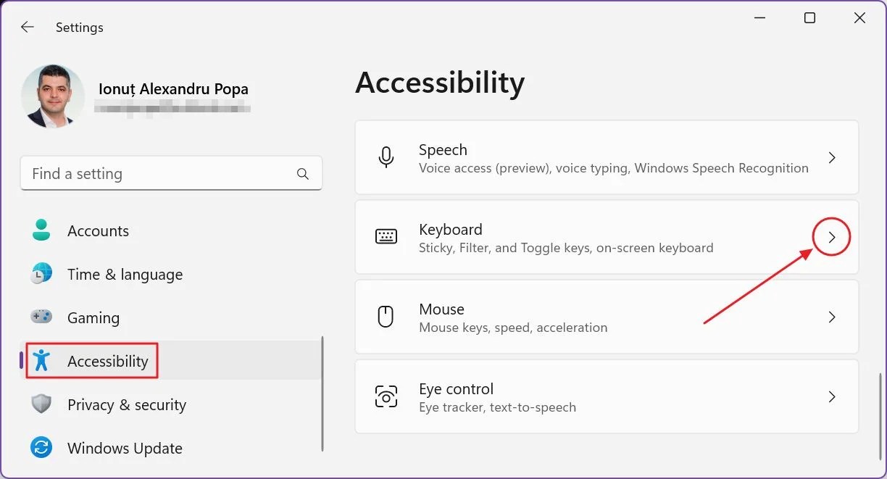
Task: Click the mouse icon on the Mouse card
Action: click(x=386, y=317)
